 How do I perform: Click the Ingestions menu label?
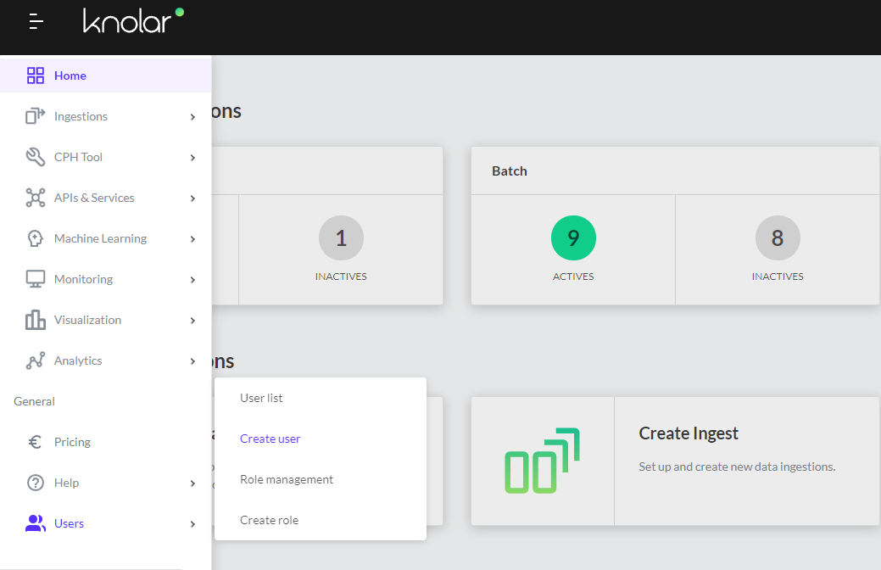pos(81,116)
